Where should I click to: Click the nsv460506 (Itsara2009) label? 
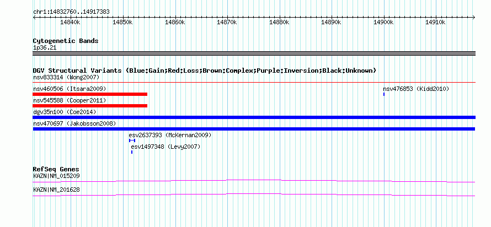click(x=70, y=89)
